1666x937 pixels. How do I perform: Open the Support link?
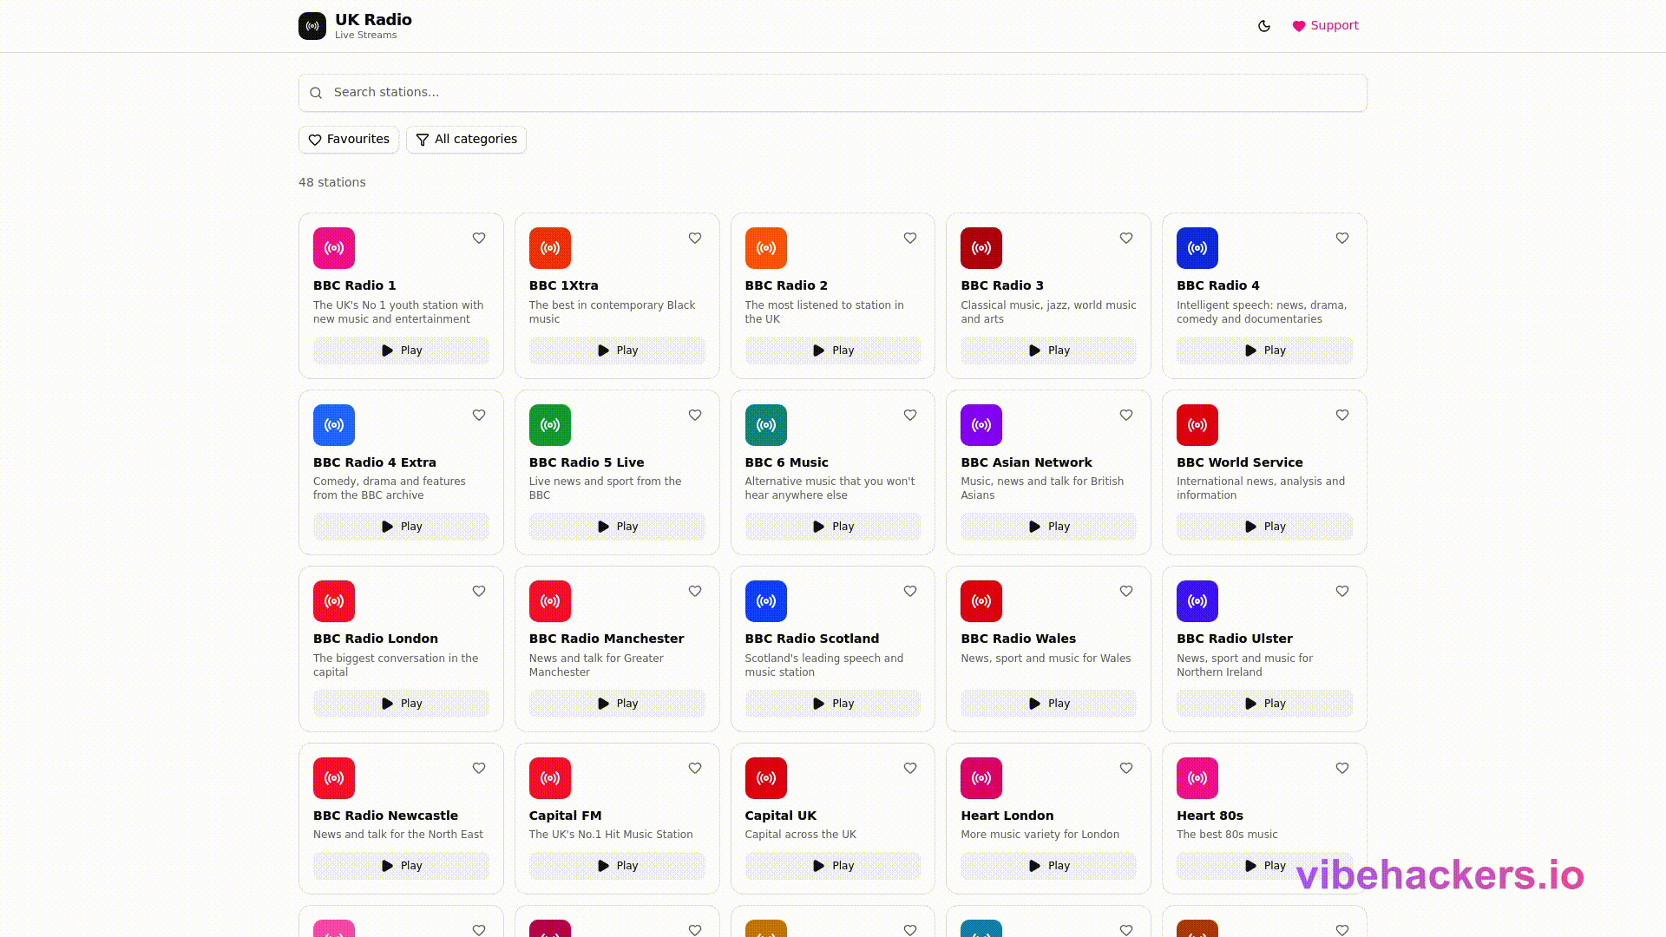click(1325, 26)
